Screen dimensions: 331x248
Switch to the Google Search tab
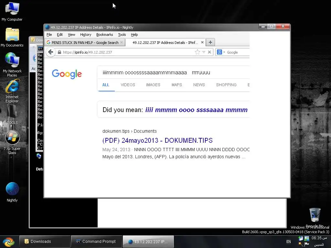85,42
